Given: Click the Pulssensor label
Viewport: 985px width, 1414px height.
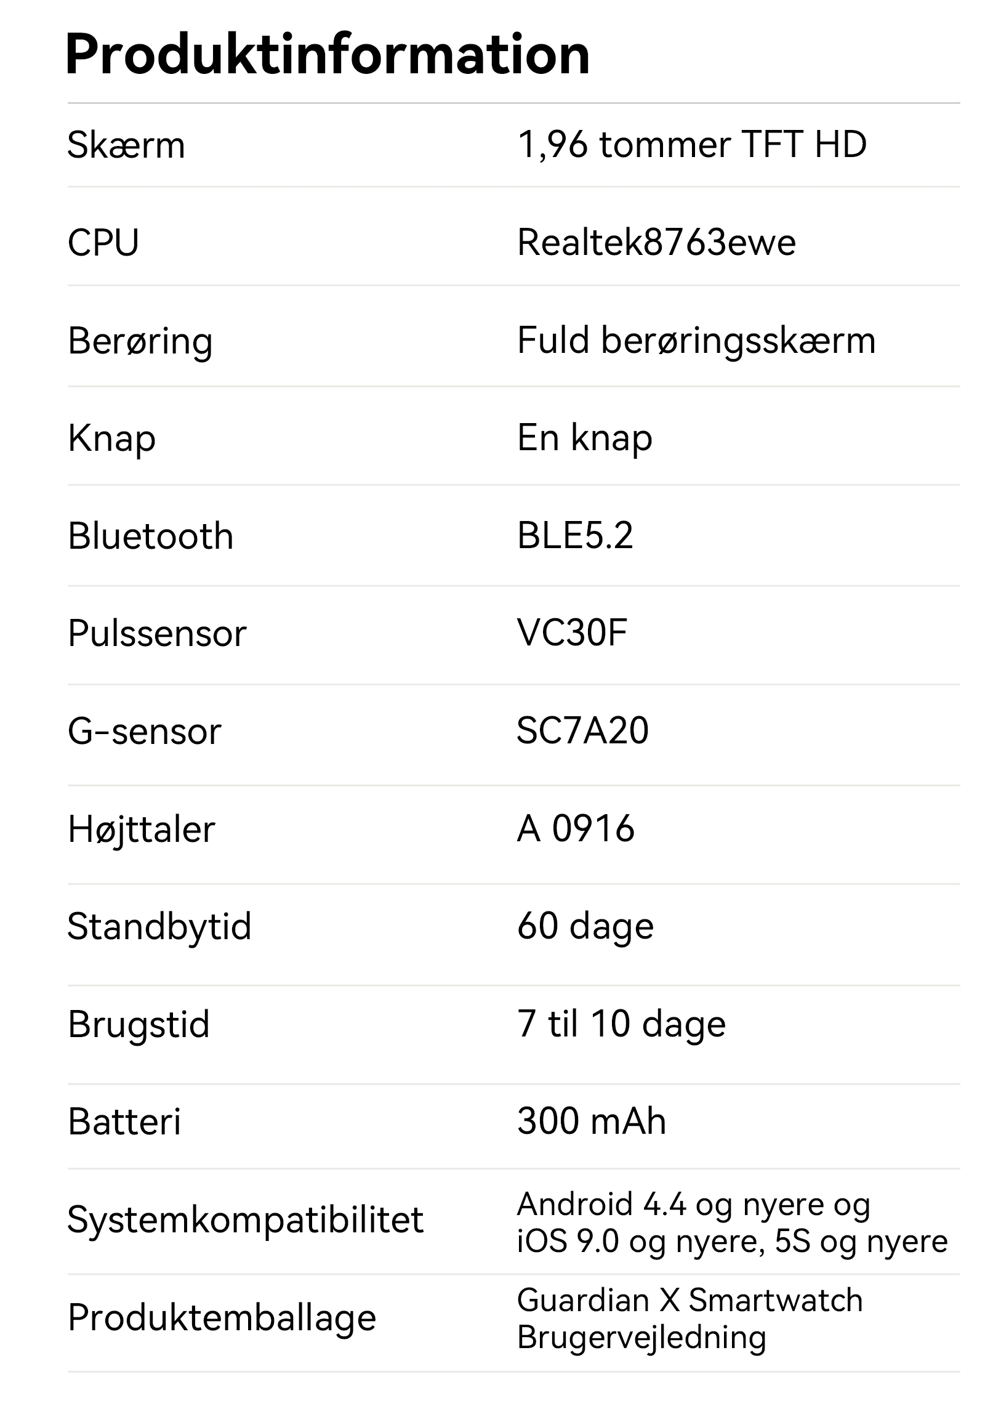Looking at the screenshot, I should click(157, 634).
